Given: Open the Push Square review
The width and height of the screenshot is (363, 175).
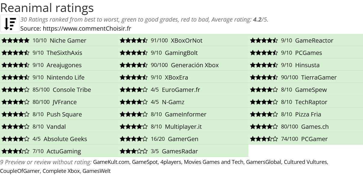Looking at the screenshot, I should point(64,114).
